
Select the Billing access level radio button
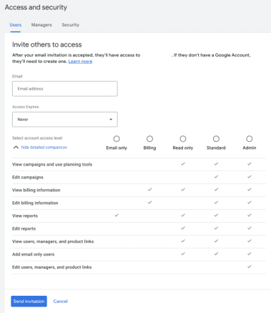[x=149, y=139]
